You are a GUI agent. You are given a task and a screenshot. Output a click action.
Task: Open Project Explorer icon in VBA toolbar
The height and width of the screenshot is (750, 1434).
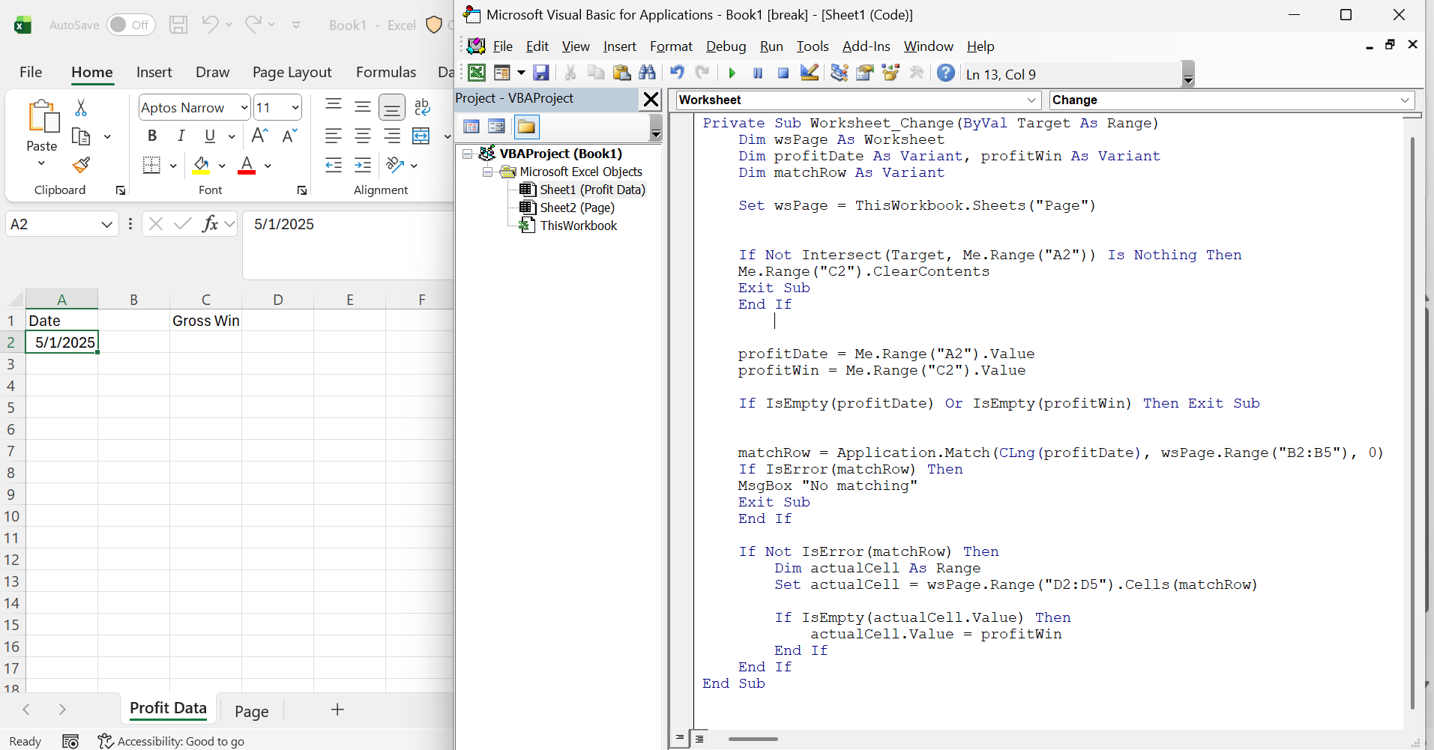point(840,73)
